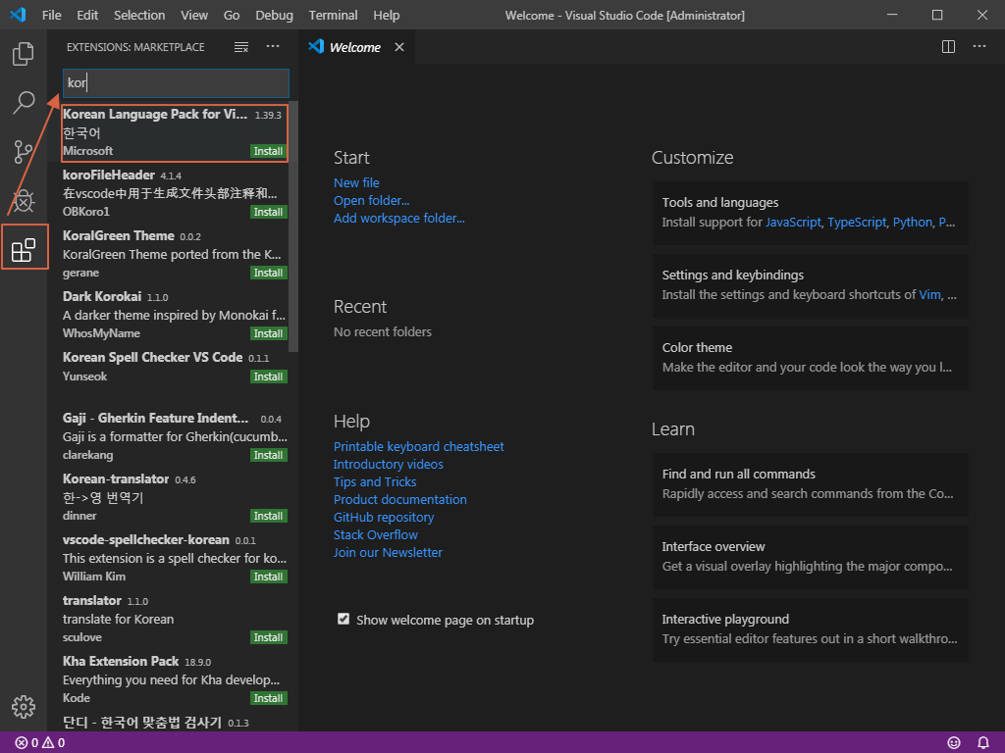Install the translator by sculove extension
1005x753 pixels.
[268, 637]
